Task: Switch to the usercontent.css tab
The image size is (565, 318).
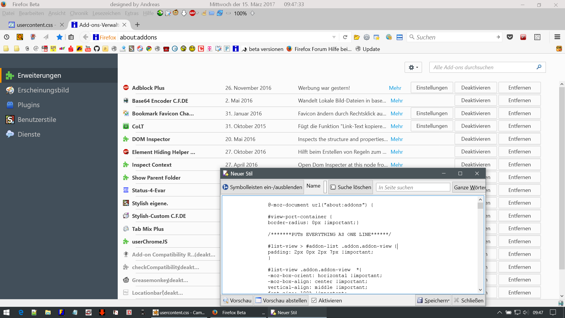Action: pyautogui.click(x=35, y=25)
